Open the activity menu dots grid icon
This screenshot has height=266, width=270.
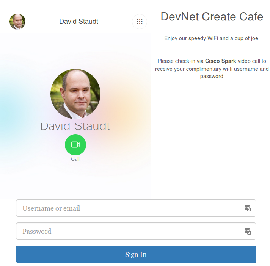[x=140, y=22]
